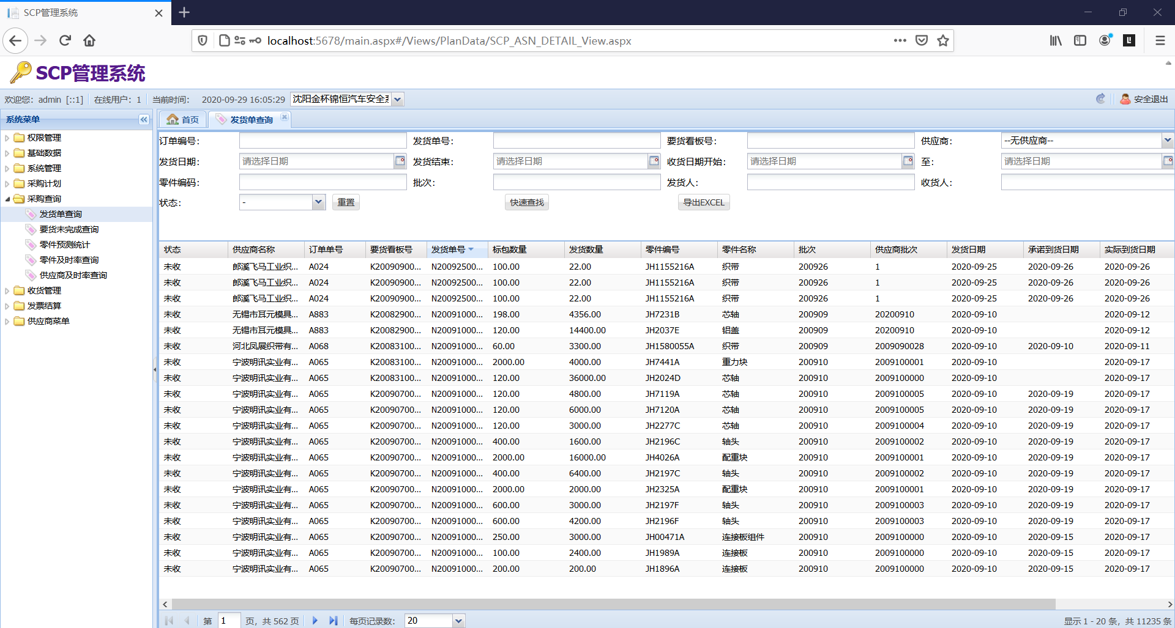Click the 订单编号 input field
Viewport: 1175px width, 628px height.
click(x=323, y=141)
